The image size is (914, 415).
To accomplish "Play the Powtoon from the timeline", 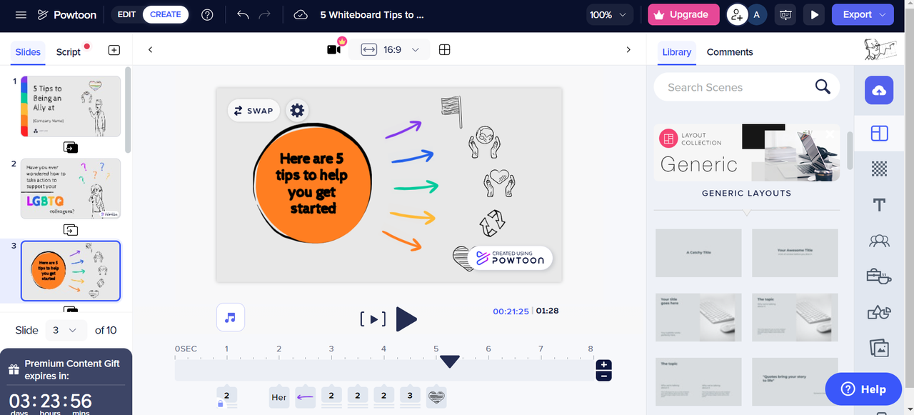I will 406,319.
